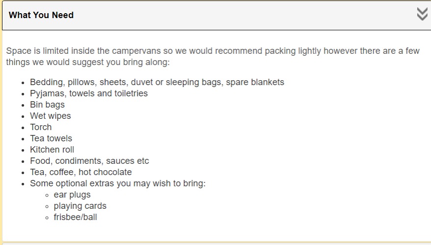This screenshot has height=245, width=431.
Task: Click the "Kitchen roll" entry
Action: coord(52,150)
